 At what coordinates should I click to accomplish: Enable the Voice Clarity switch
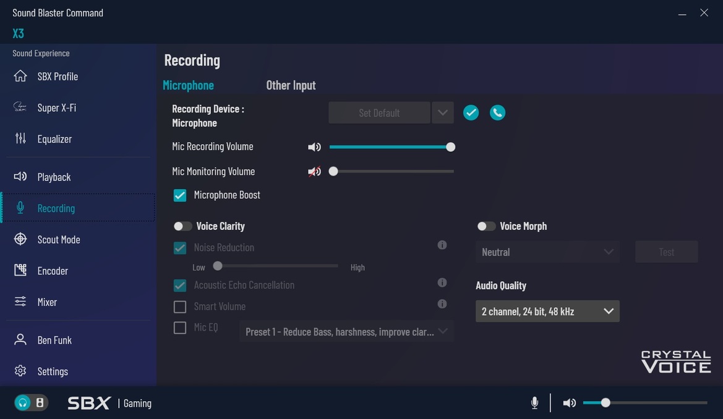[182, 226]
